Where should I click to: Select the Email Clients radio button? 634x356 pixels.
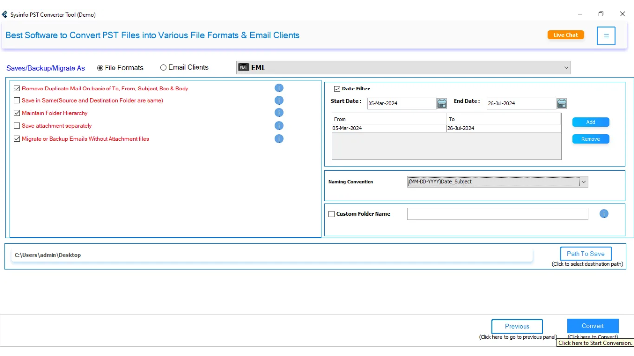pos(163,67)
